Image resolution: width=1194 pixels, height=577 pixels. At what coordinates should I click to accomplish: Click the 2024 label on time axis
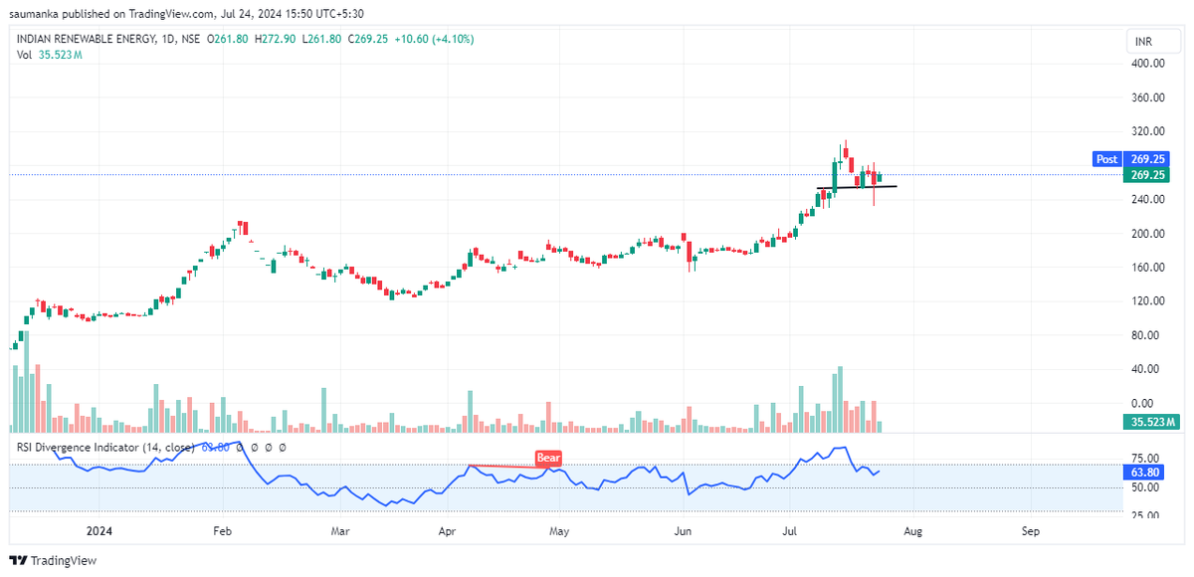click(99, 531)
